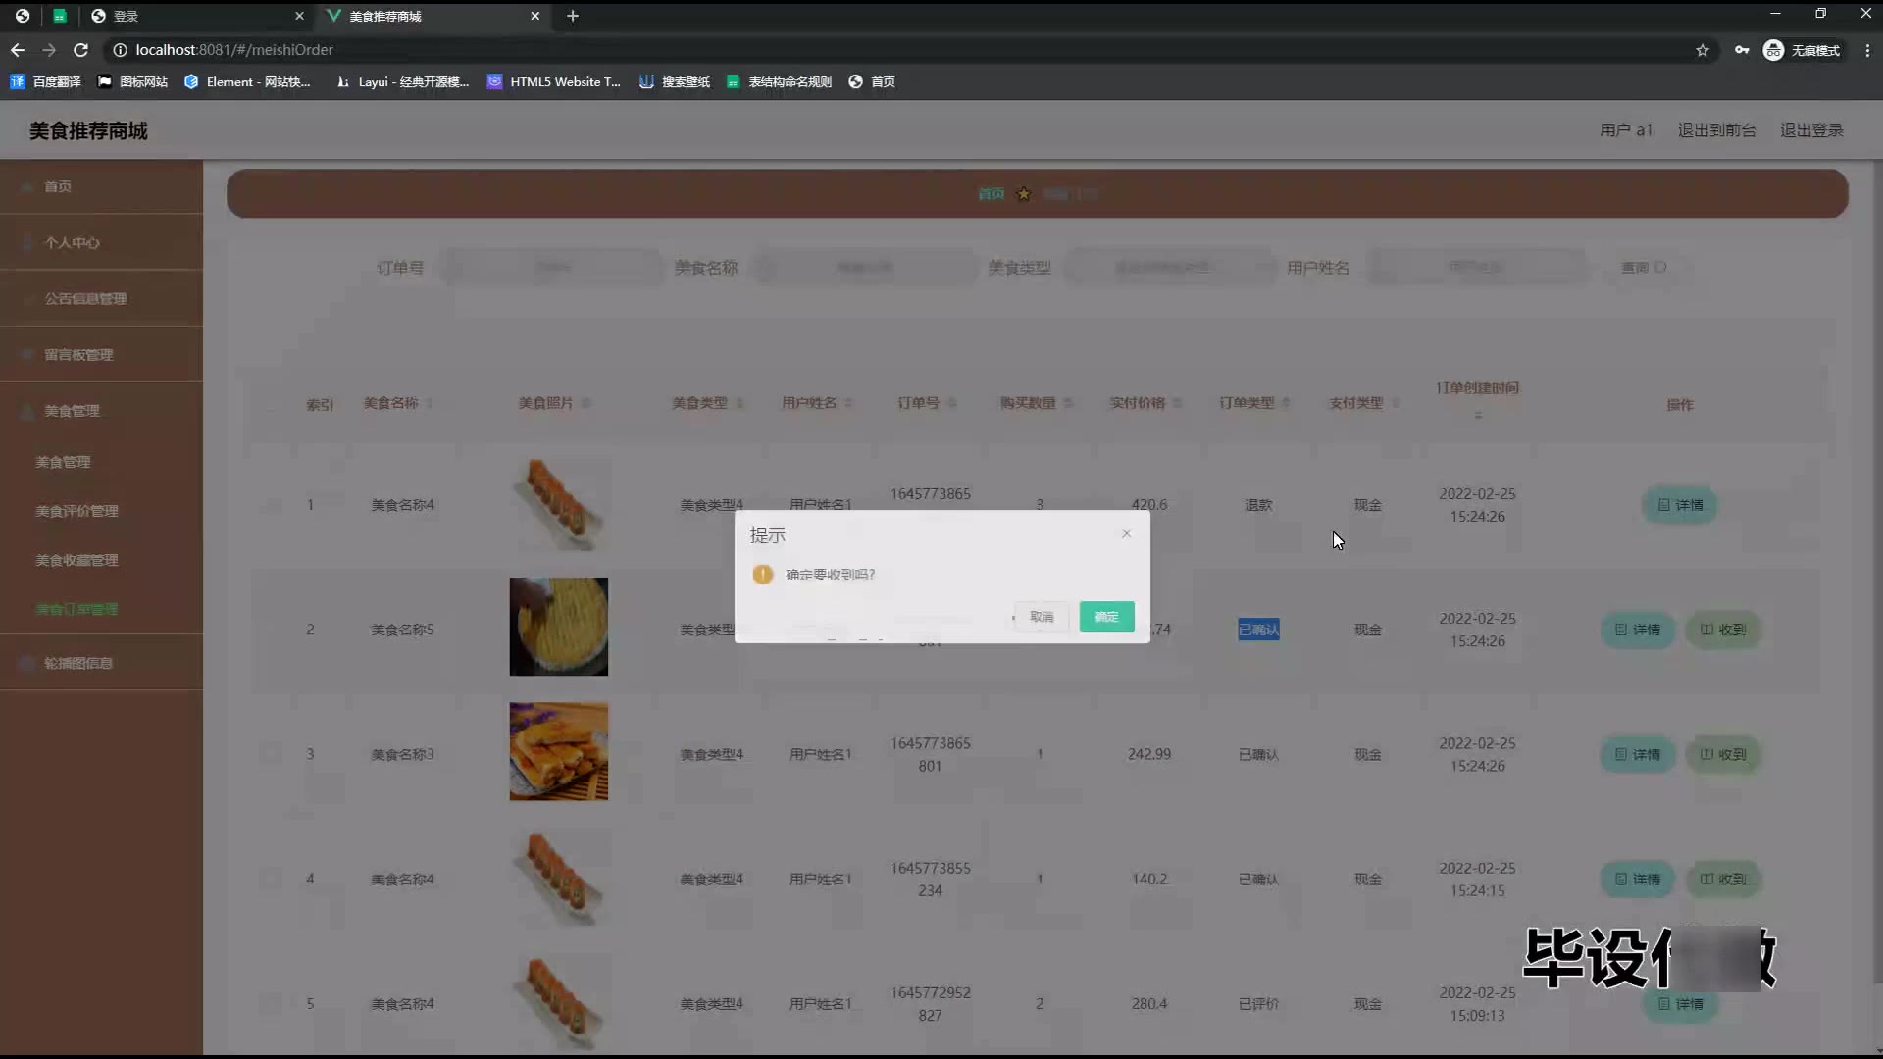Click 退出登录 in the header
Screen dimensions: 1883x1059
[1811, 130]
